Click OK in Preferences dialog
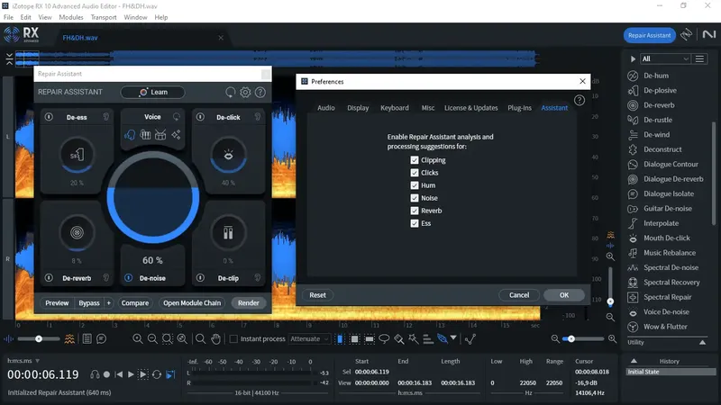 pyautogui.click(x=564, y=295)
